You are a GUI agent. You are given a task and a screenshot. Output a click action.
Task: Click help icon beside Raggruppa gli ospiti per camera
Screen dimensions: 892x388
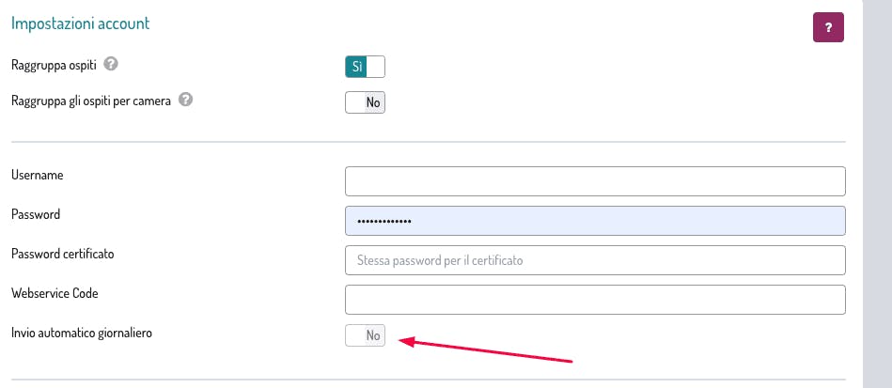(x=185, y=101)
